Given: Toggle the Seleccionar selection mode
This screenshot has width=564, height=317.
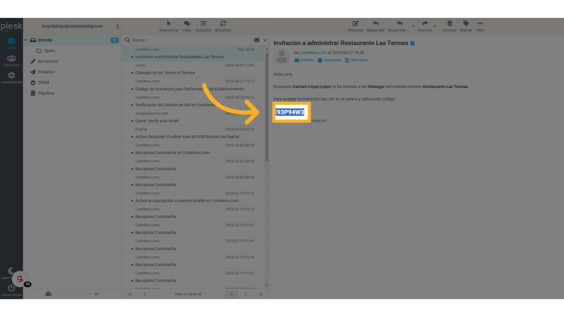Looking at the screenshot, I should (x=169, y=23).
